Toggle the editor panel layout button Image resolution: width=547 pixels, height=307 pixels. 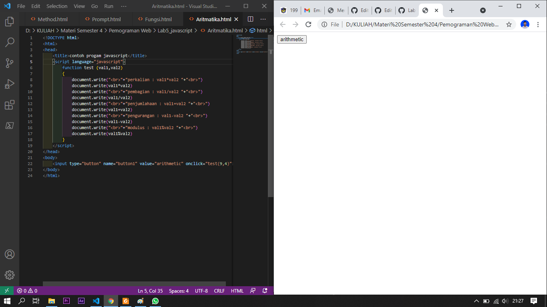[250, 19]
